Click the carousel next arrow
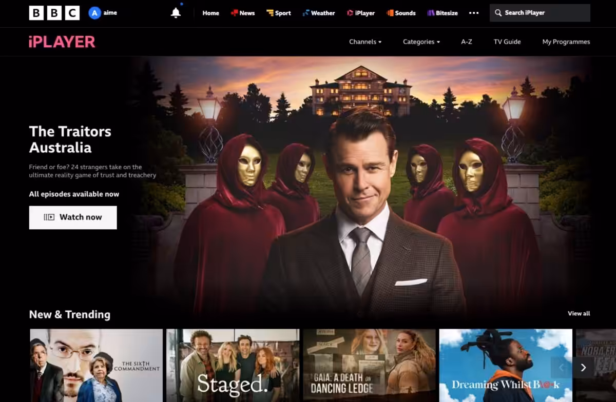Image resolution: width=616 pixels, height=402 pixels. point(583,368)
